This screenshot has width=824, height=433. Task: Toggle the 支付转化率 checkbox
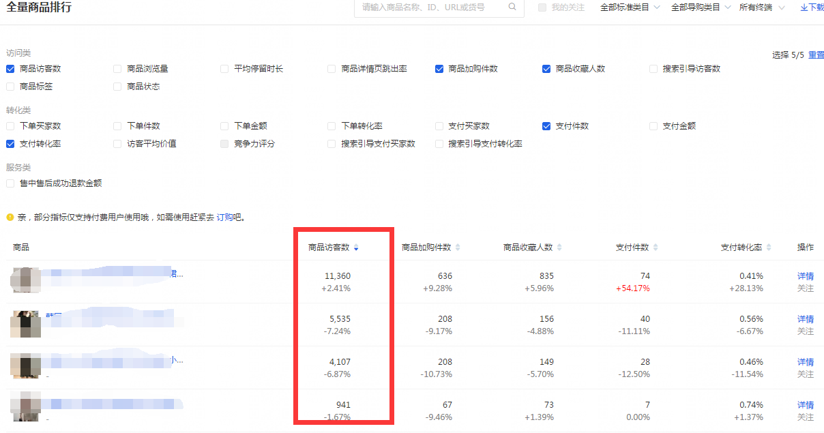click(10, 144)
